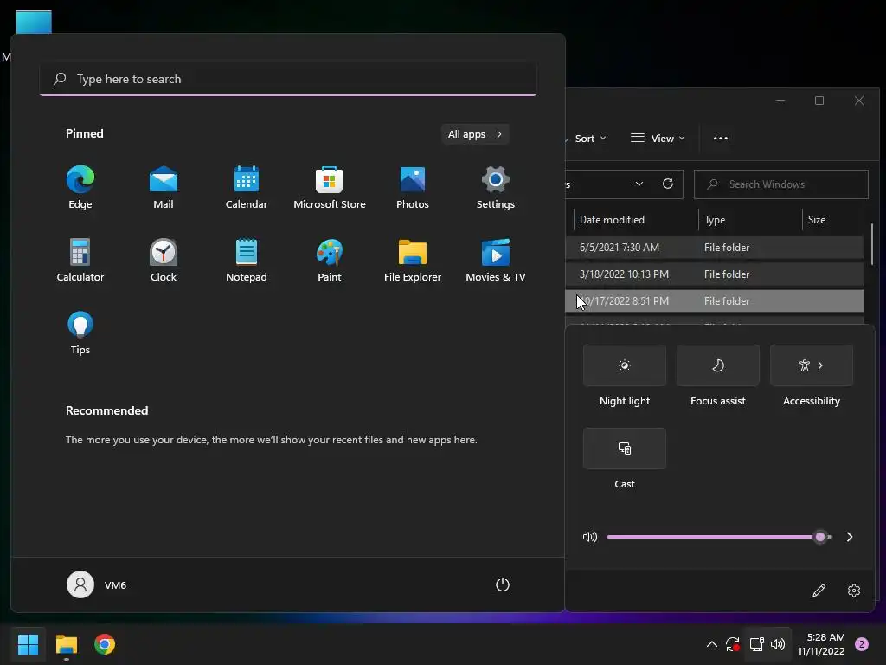
Task: Click the Start menu search box
Action: [288, 79]
